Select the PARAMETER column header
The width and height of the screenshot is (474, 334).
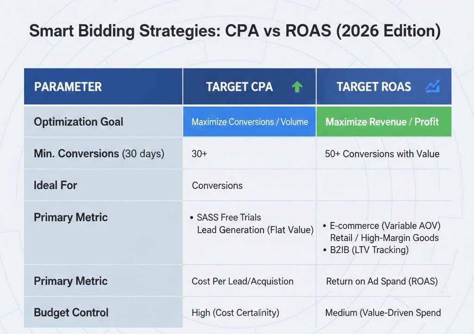68,87
